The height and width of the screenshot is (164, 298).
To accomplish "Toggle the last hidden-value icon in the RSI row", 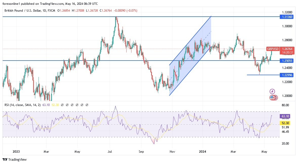I will [87, 104].
